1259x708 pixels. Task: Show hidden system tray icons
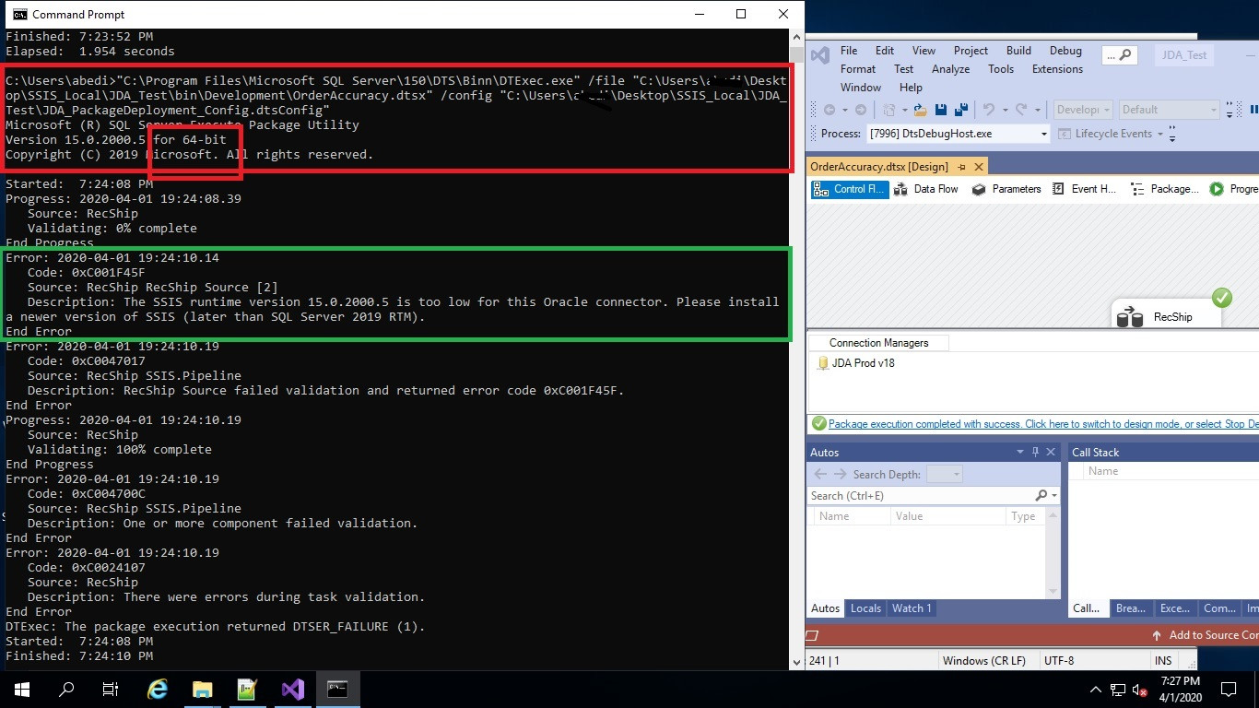(1096, 690)
